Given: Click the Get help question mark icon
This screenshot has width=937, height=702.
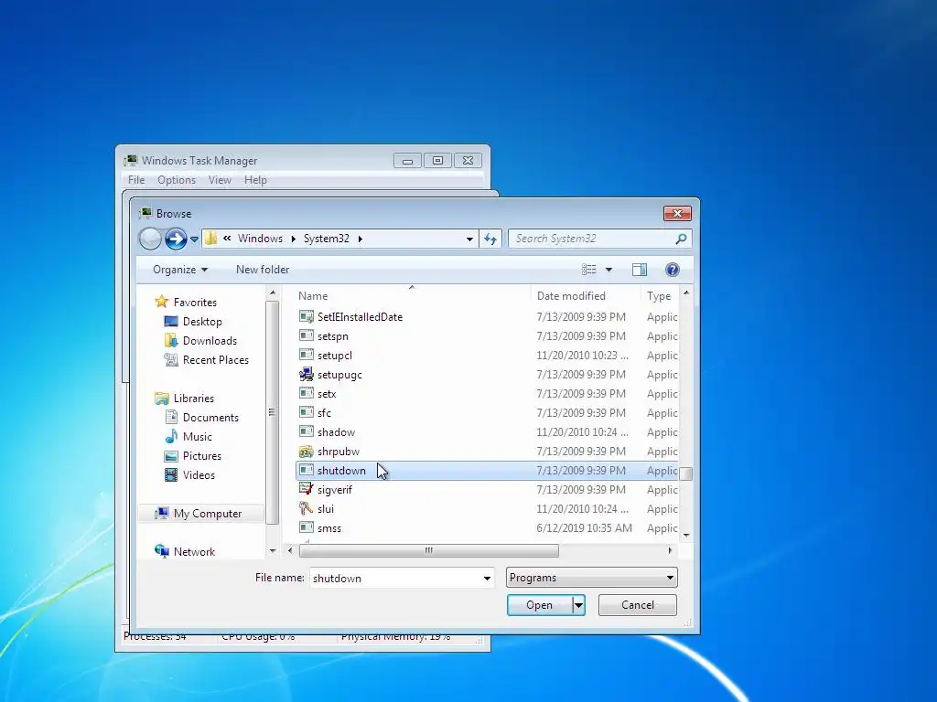Looking at the screenshot, I should pyautogui.click(x=673, y=270).
